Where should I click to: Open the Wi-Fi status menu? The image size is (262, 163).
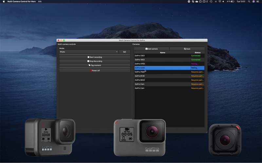(x=220, y=2)
